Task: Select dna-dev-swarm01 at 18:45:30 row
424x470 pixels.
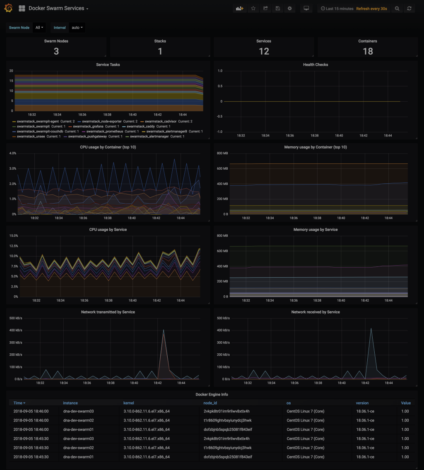Action: point(212,457)
